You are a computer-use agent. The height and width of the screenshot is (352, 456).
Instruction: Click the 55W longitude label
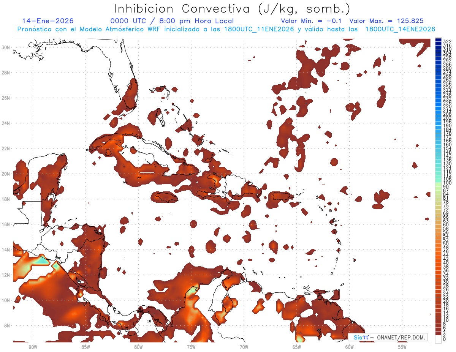402,347
